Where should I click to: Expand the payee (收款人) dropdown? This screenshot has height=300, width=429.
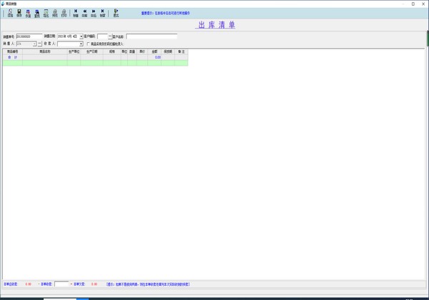[x=81, y=44]
